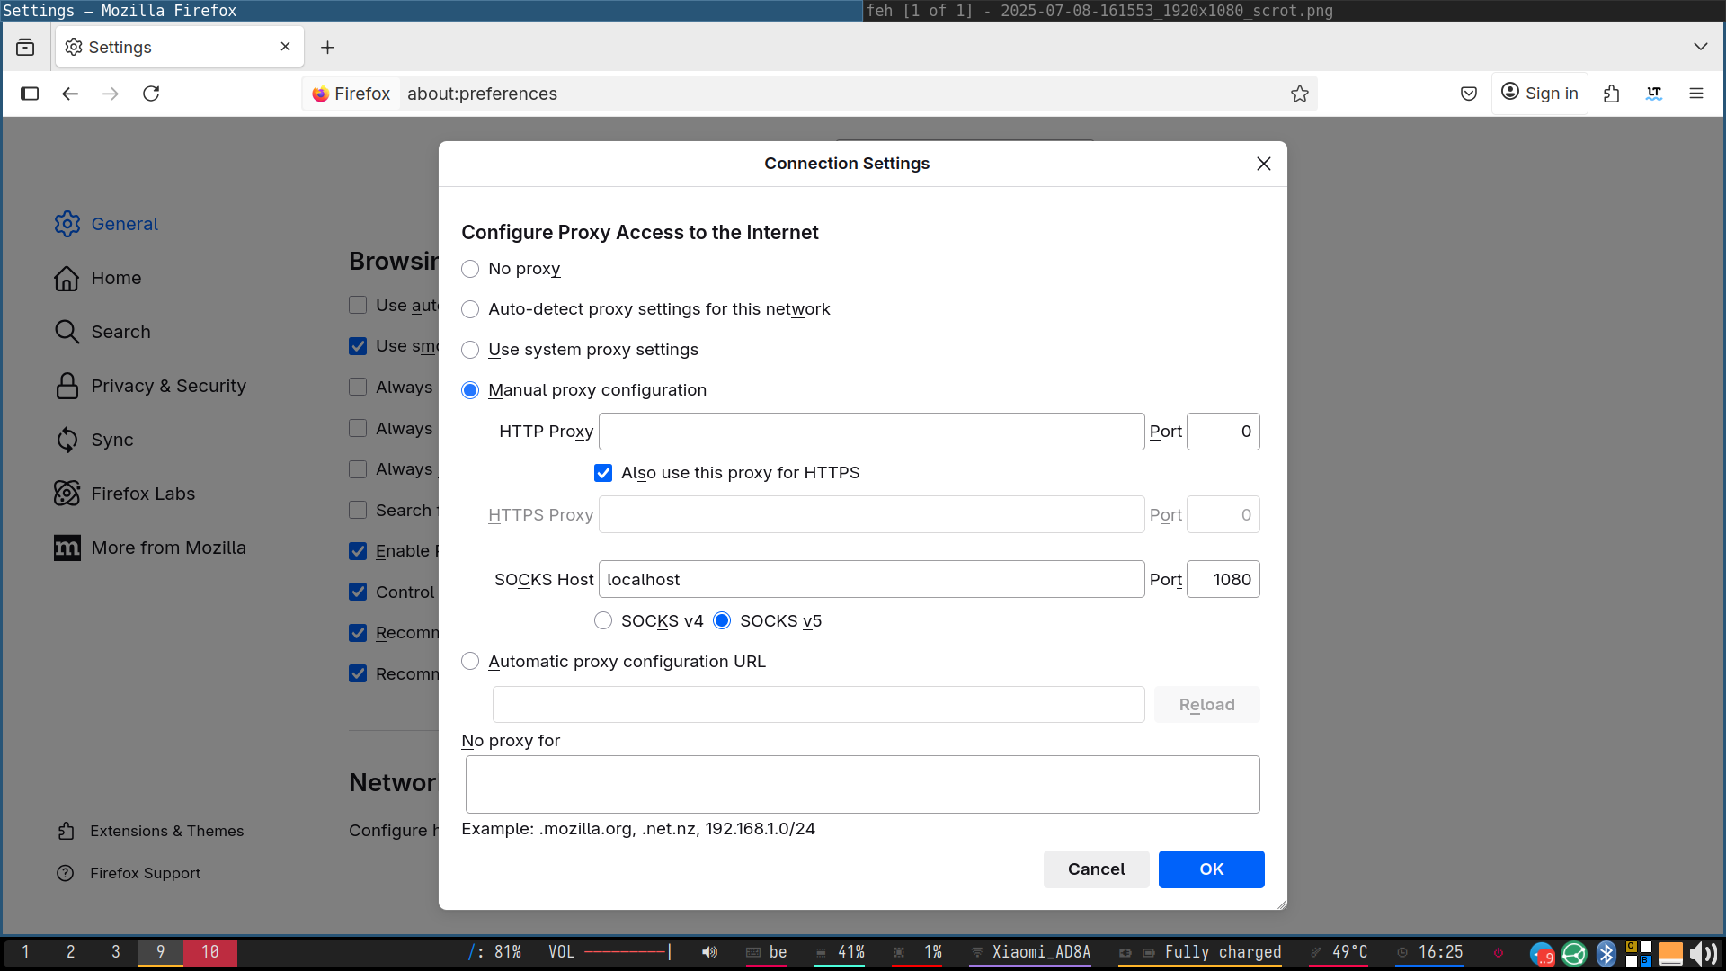The height and width of the screenshot is (971, 1726).
Task: Open recent browsing tabs dropdown
Action: point(25,47)
